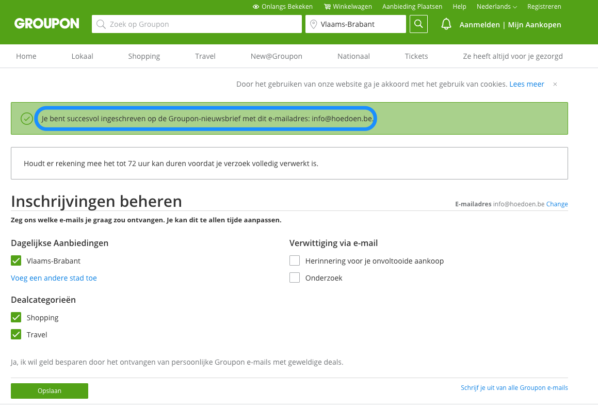The width and height of the screenshot is (598, 408).
Task: Click the Dealcategorieën heading
Action: pos(43,300)
